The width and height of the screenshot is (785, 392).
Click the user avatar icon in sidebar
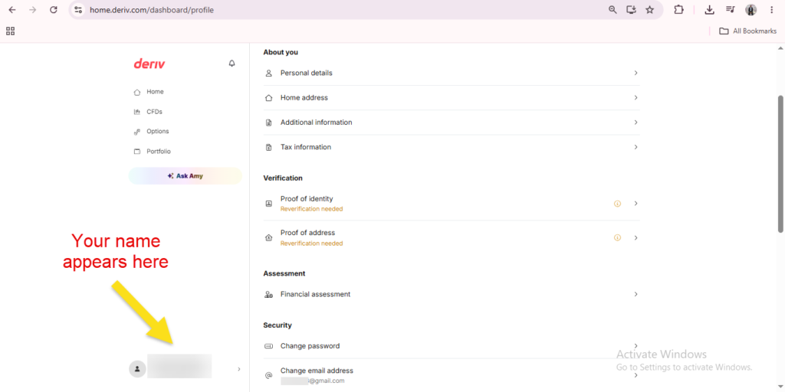pos(136,369)
